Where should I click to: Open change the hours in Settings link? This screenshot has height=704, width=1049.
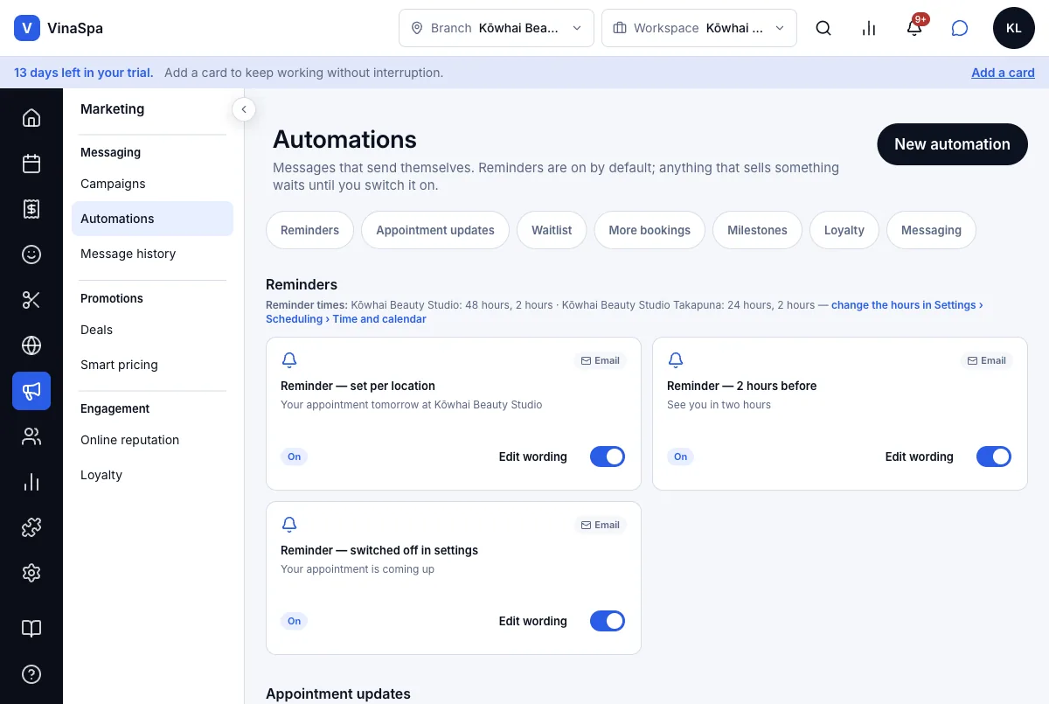[x=907, y=305]
